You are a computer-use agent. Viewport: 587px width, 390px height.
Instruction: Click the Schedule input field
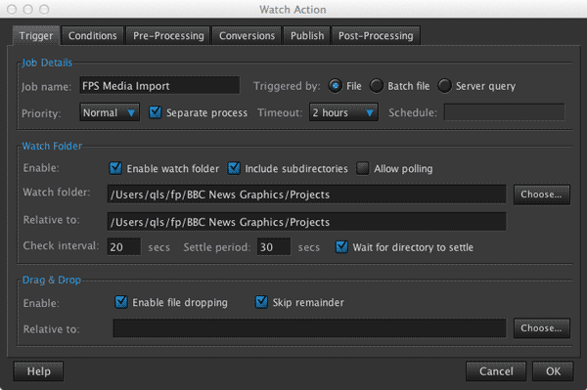tap(504, 112)
